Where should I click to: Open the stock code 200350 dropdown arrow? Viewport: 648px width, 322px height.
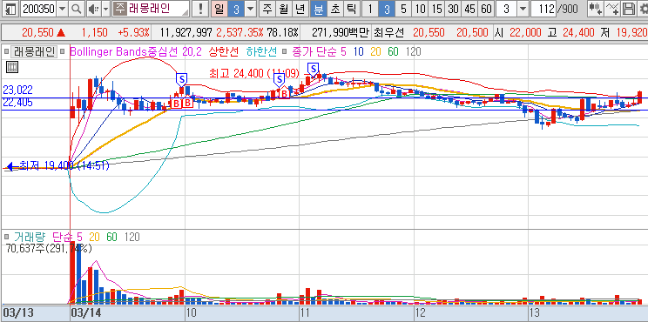[63, 9]
